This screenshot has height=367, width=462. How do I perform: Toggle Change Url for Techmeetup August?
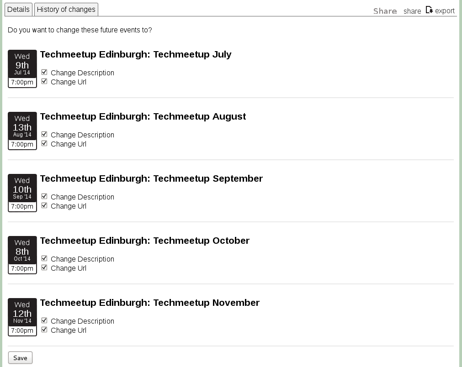click(44, 143)
